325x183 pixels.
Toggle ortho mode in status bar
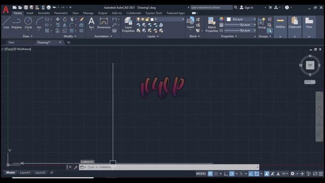(226, 174)
